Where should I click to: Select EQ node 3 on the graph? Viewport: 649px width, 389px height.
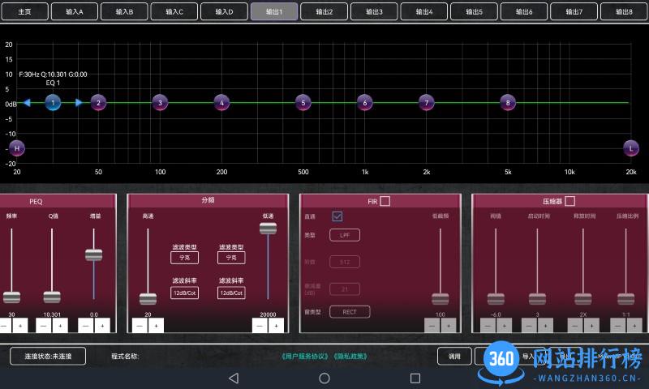160,103
